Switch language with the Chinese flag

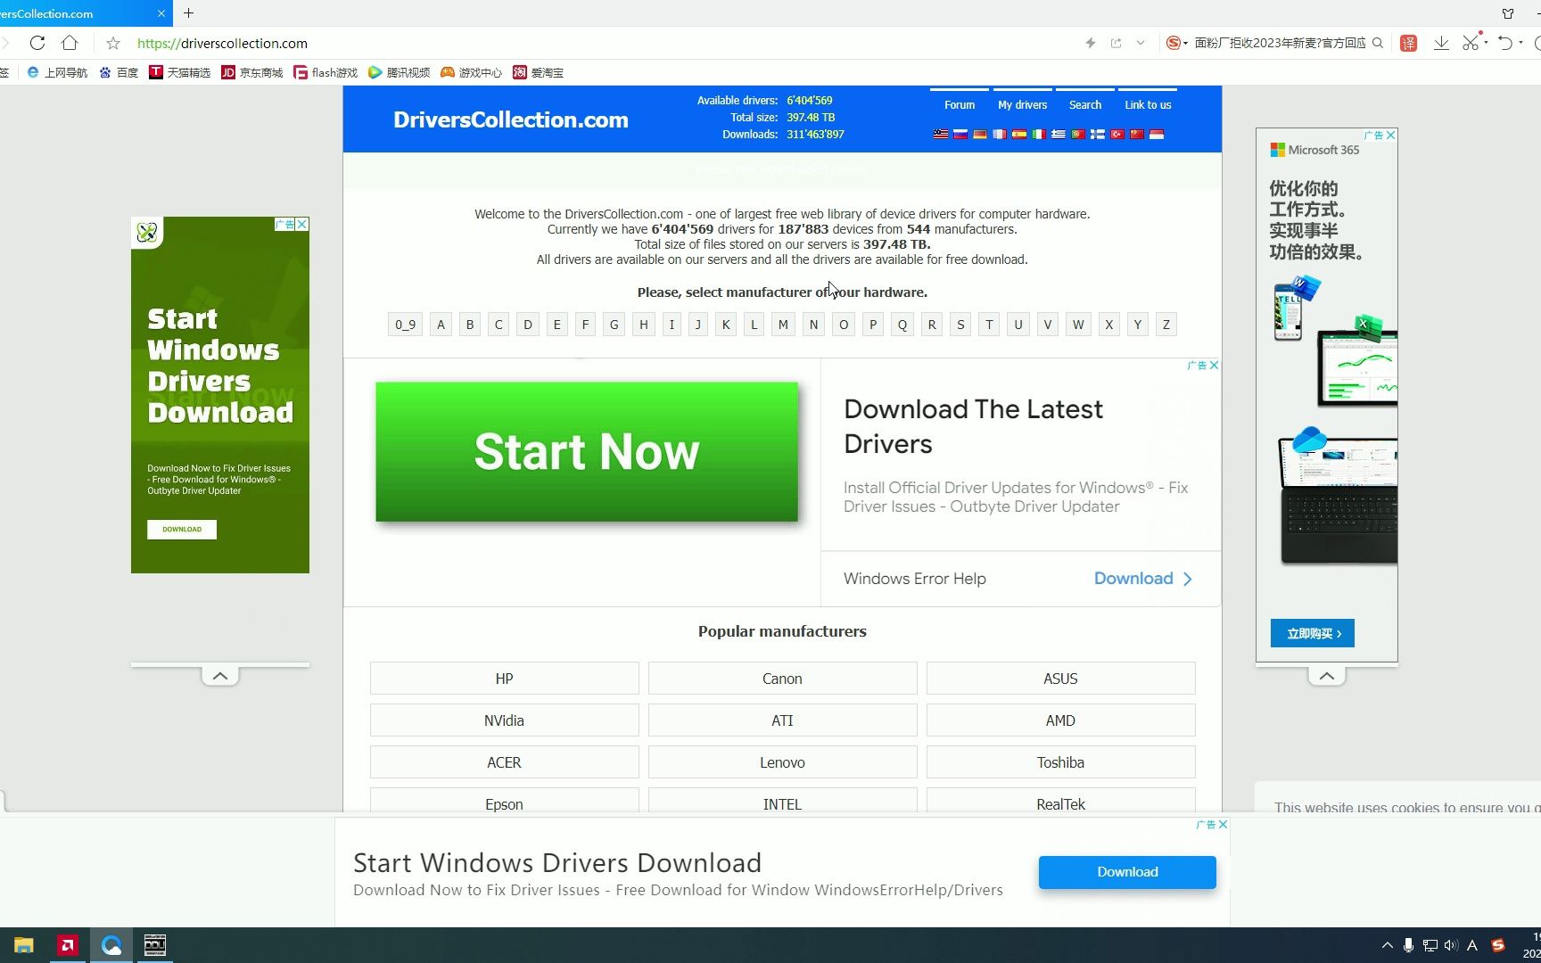tap(1137, 135)
